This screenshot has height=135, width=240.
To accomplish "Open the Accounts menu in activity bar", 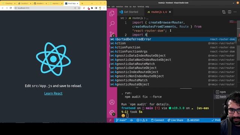I will [x=112, y=102].
